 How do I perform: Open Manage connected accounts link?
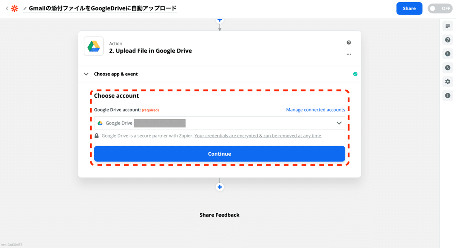(x=315, y=110)
